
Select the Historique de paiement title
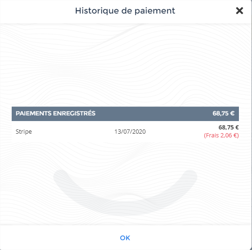click(x=125, y=11)
